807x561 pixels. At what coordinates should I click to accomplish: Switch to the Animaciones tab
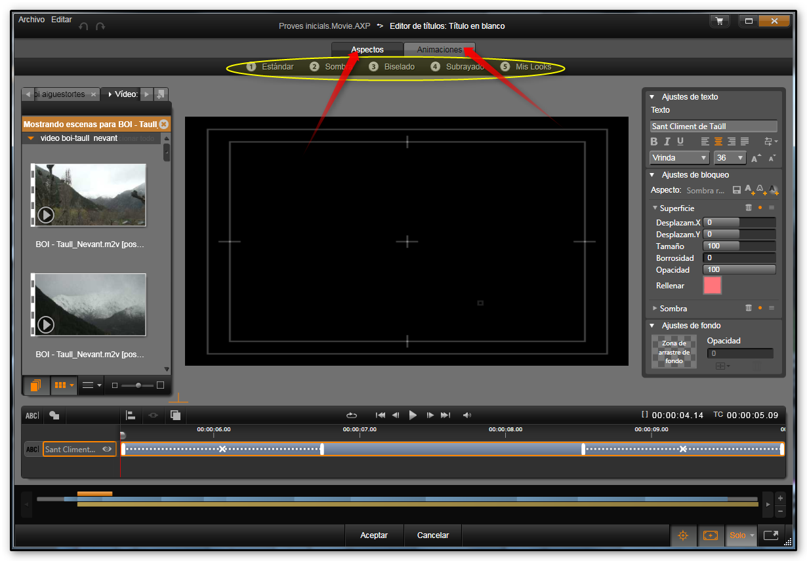pyautogui.click(x=439, y=50)
